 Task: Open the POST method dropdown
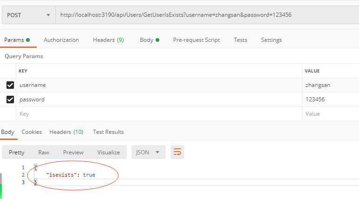click(29, 15)
